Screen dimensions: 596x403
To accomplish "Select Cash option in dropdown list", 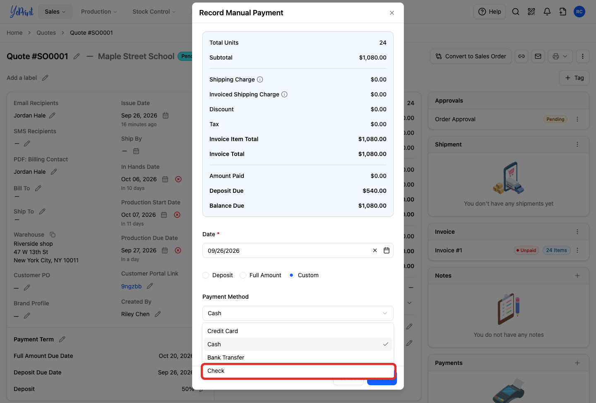I will click(298, 344).
